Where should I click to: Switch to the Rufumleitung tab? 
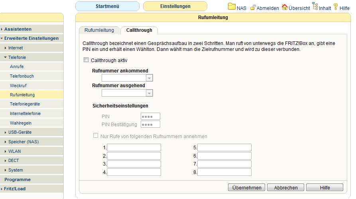coord(99,30)
